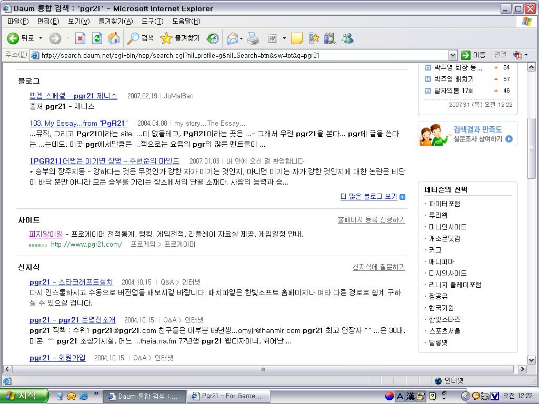Open the pgr21 - pgr21 운영진소개 link
The image size is (539, 404).
point(73,320)
